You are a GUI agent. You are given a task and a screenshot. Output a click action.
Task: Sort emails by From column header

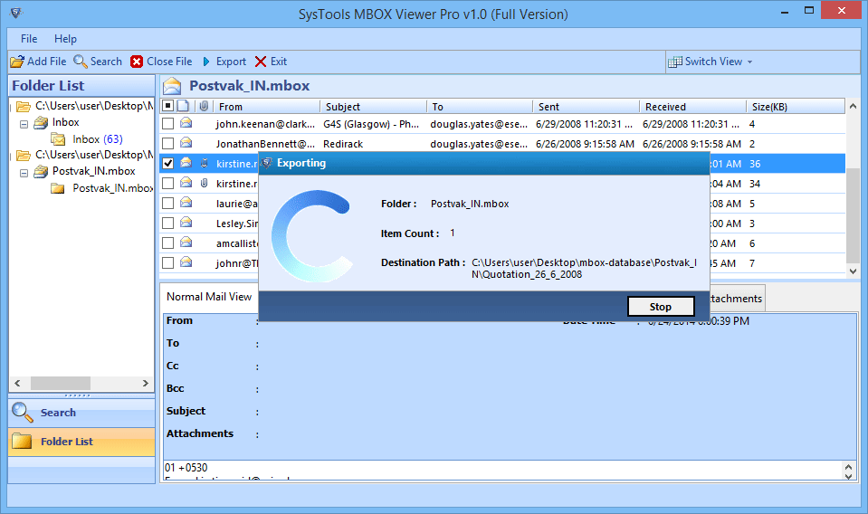click(267, 106)
